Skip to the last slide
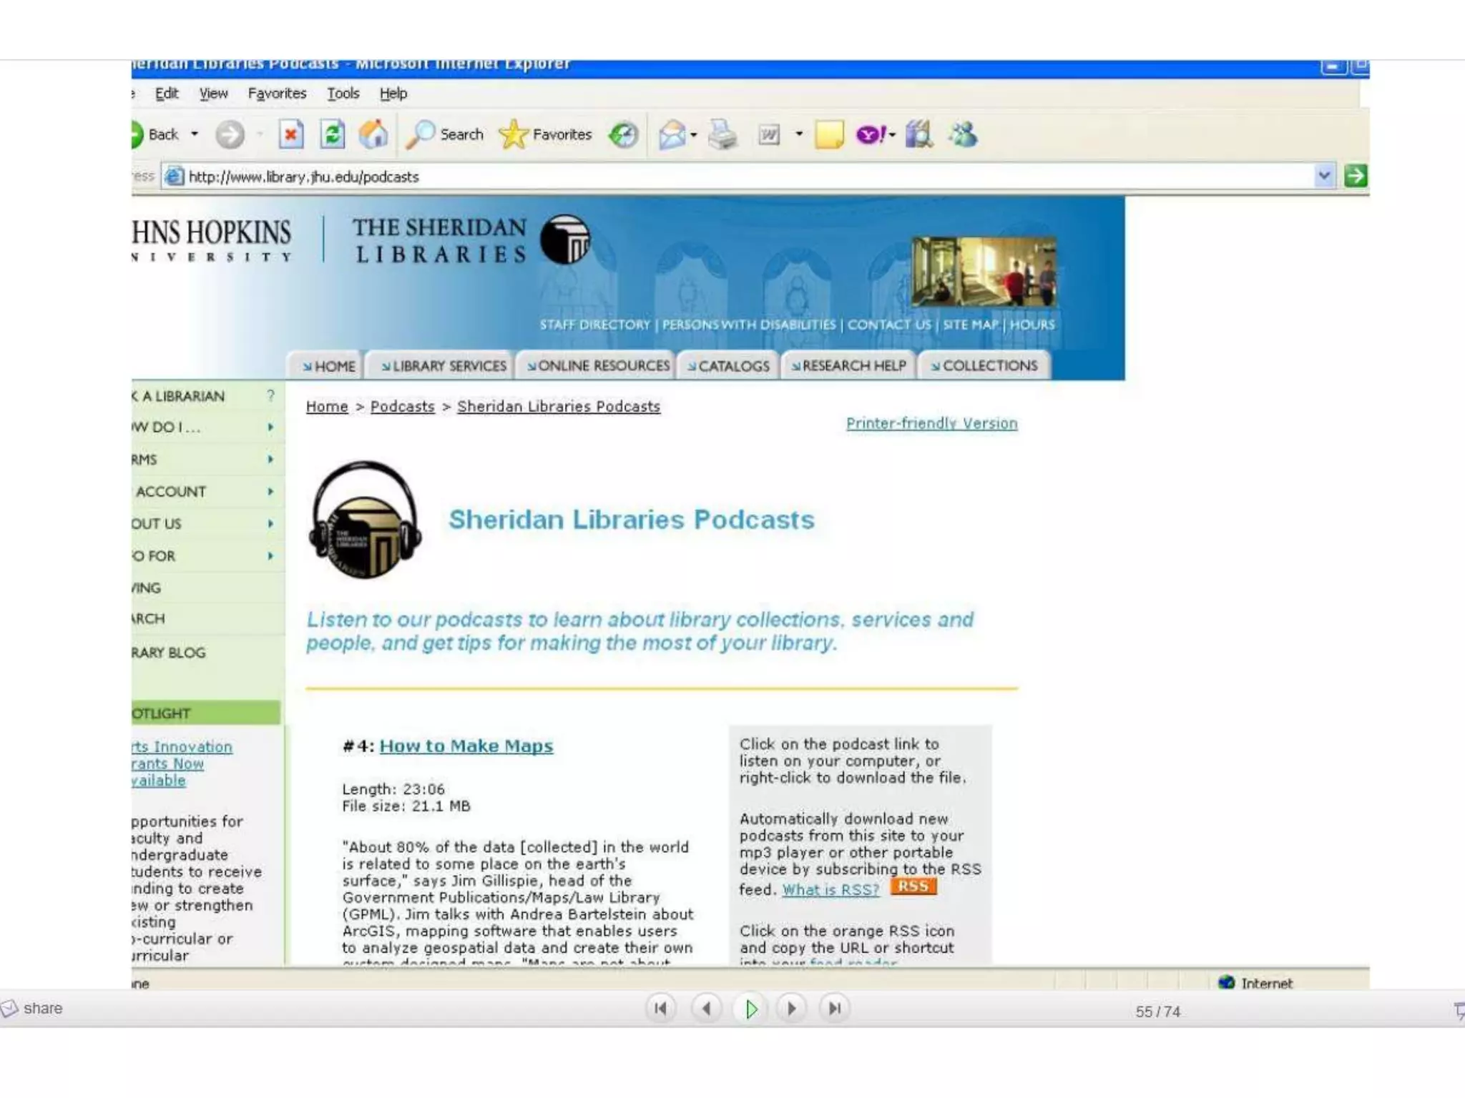 [834, 1009]
